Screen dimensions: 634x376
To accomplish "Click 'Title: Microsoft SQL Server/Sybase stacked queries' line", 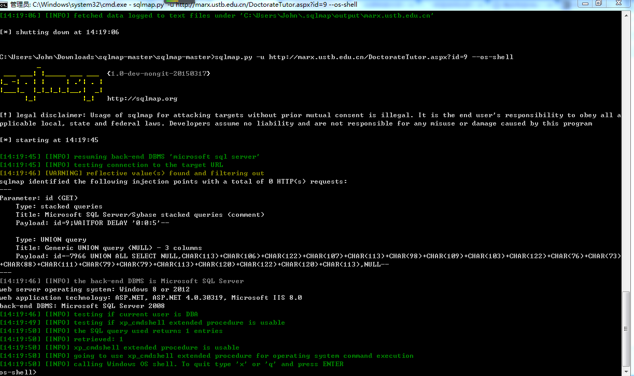I will tap(140, 215).
